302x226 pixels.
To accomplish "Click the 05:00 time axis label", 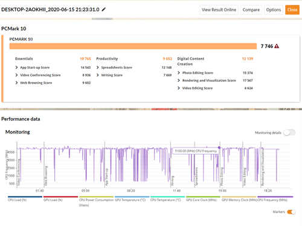I will coord(85,190).
